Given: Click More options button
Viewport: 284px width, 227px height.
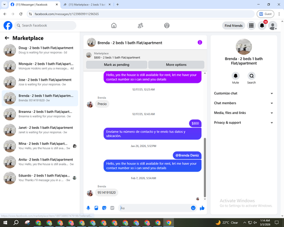Looking at the screenshot, I should point(176,65).
